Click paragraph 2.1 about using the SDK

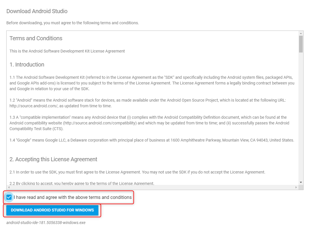137,172
